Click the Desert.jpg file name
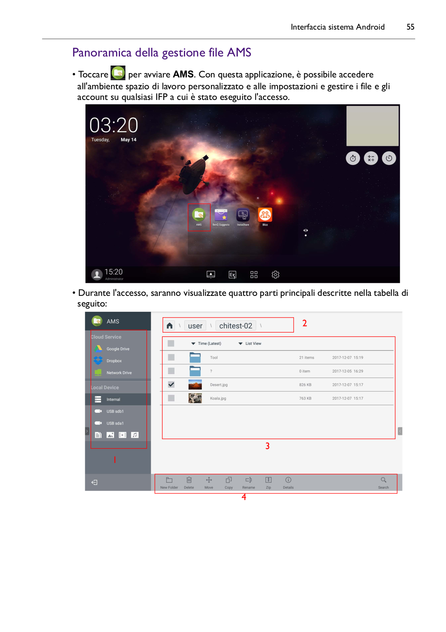This screenshot has height=632, width=446. [x=219, y=385]
